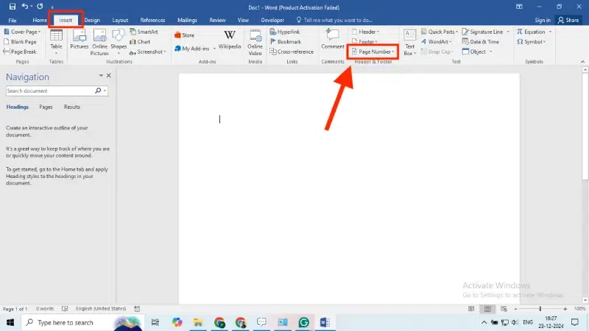This screenshot has width=589, height=331.
Task: Open the Symbol dropdown
Action: point(532,42)
